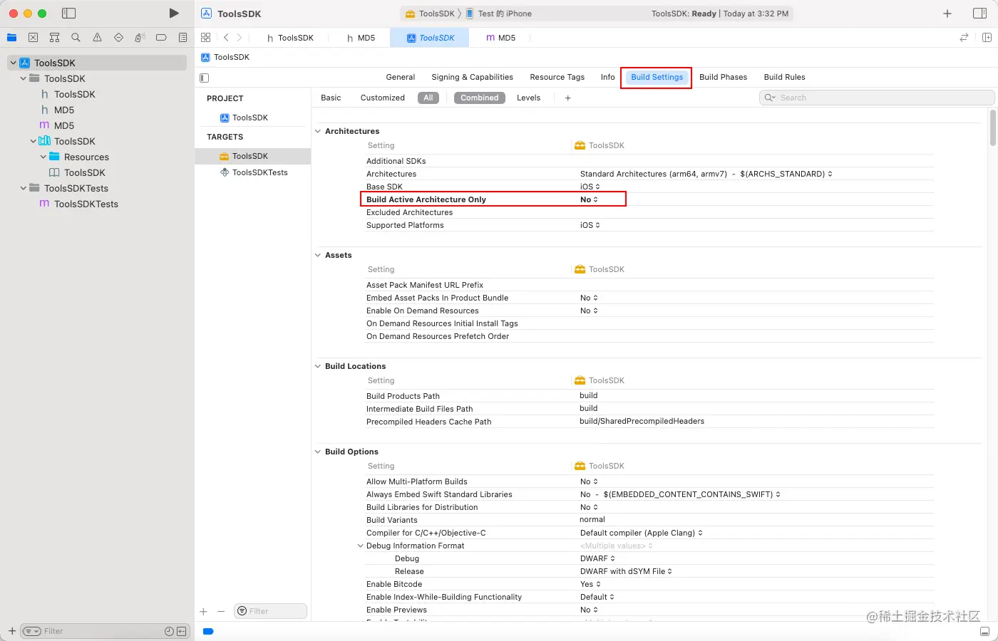The width and height of the screenshot is (998, 641).
Task: Open the Breakpoint navigator
Action: point(161,38)
